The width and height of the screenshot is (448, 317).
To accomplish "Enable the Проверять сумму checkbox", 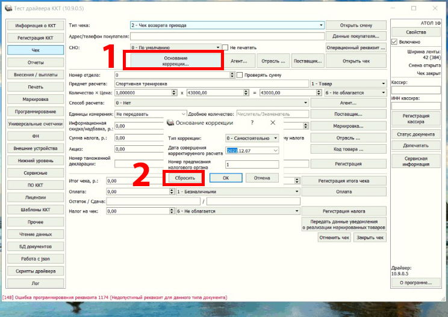I will point(240,75).
